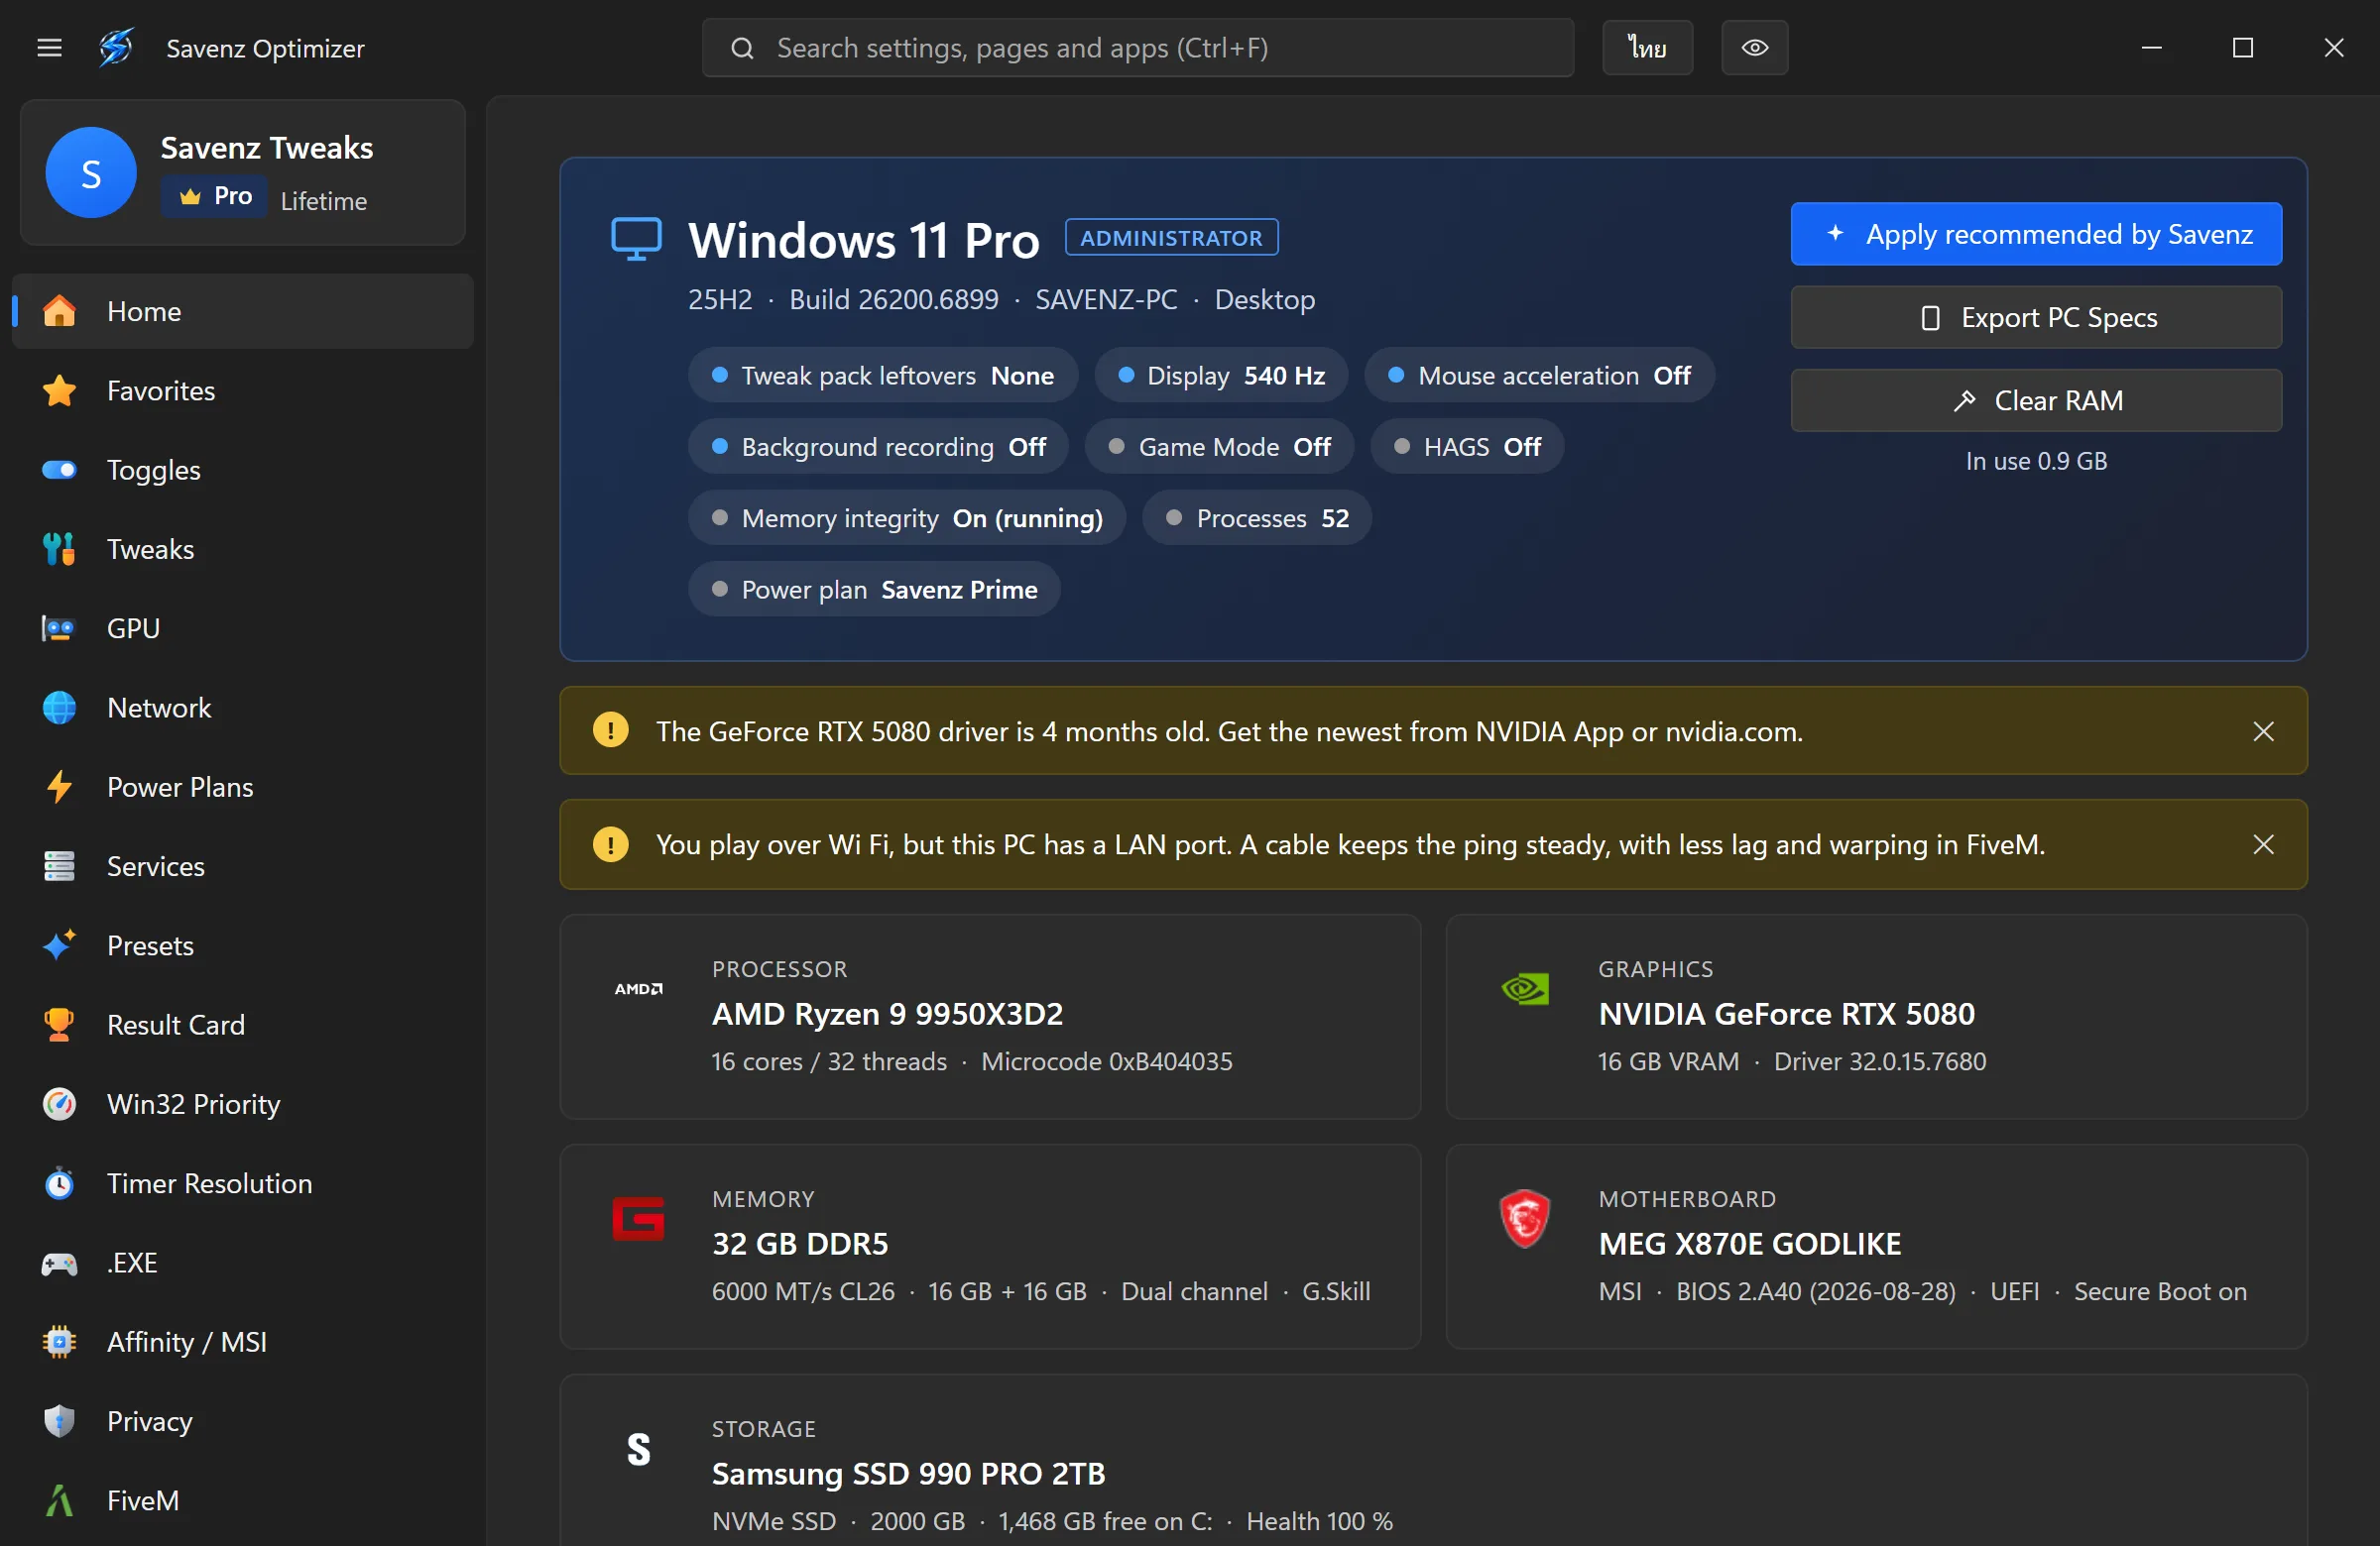Open the hamburger navigation menu
Screen dimensions: 2380x1546
pyautogui.click(x=49, y=48)
